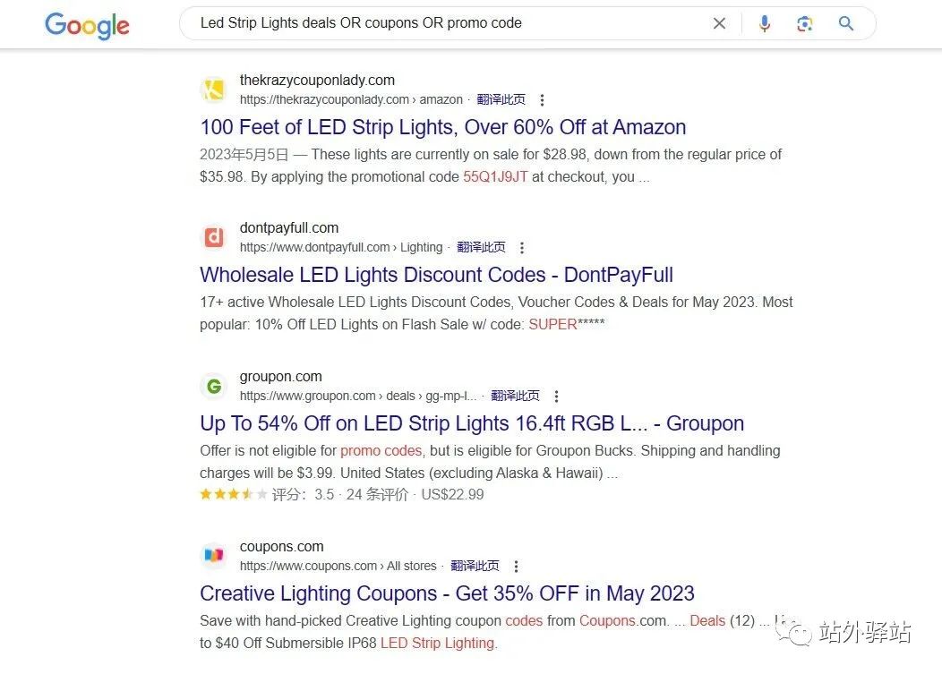Click 翻译此页 for the dontpayfull.com result
This screenshot has width=942, height=674.
pyautogui.click(x=481, y=247)
